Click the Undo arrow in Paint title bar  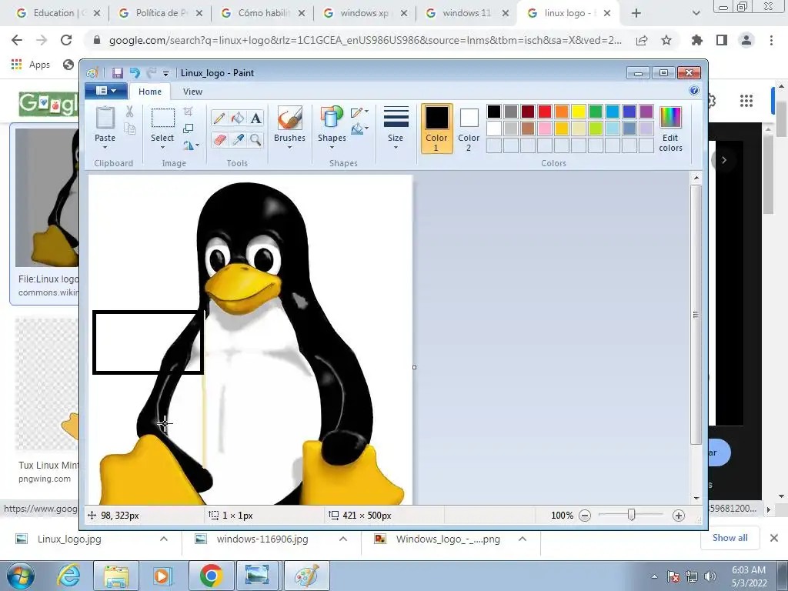(135, 73)
